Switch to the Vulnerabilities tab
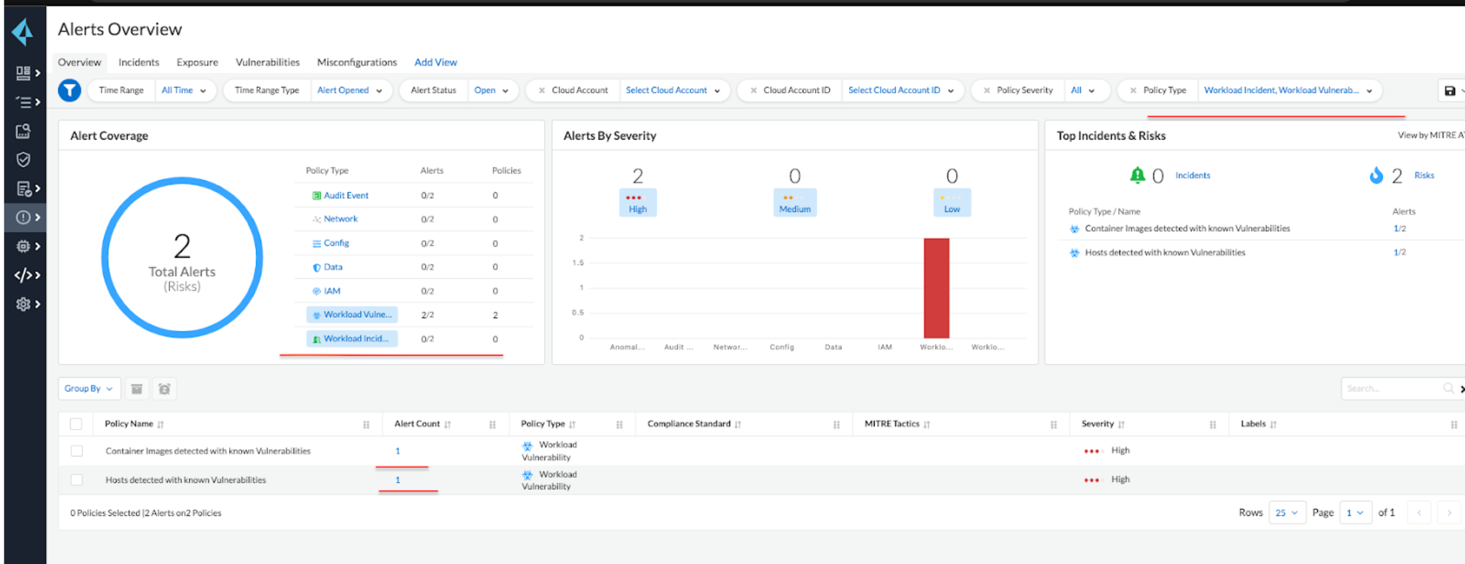The image size is (1465, 564). (x=267, y=62)
